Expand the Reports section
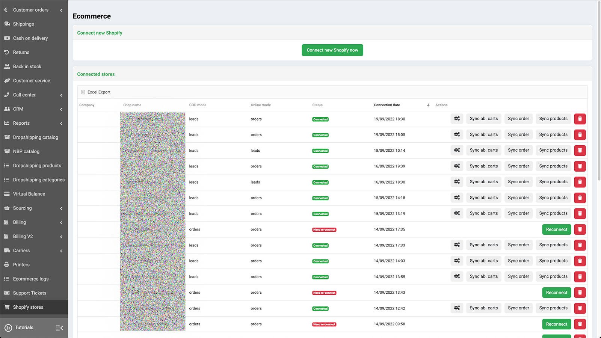This screenshot has width=601, height=338. [61, 123]
